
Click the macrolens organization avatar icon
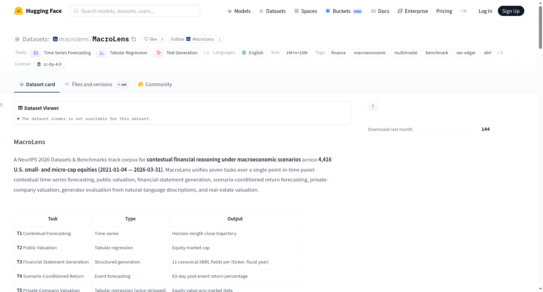[55, 39]
